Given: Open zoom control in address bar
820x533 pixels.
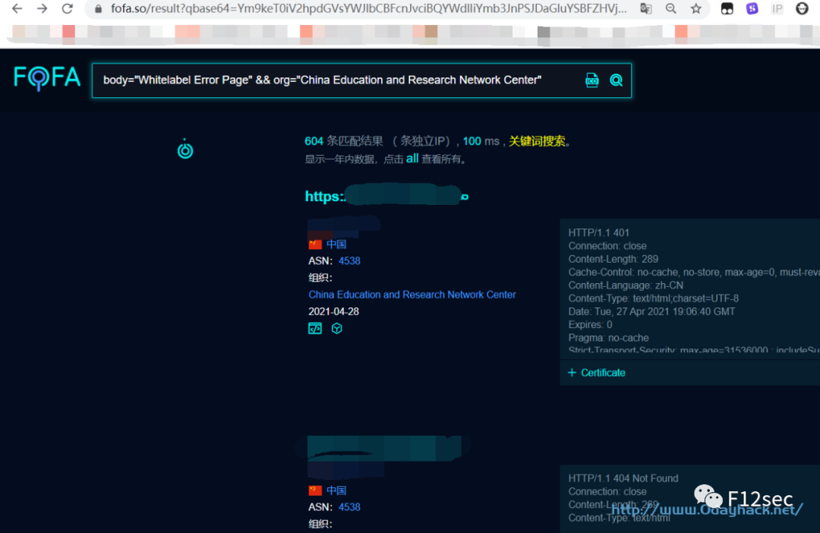Looking at the screenshot, I should (671, 8).
